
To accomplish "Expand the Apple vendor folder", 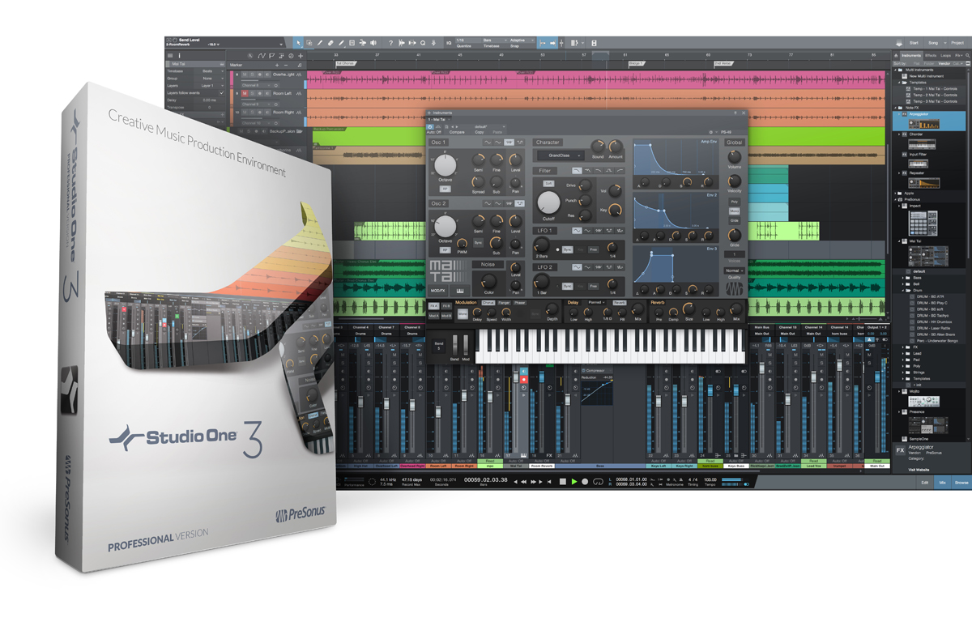I will [895, 194].
